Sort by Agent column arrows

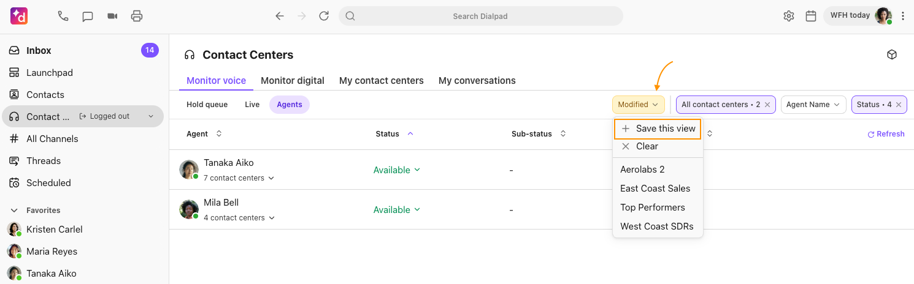coord(219,133)
